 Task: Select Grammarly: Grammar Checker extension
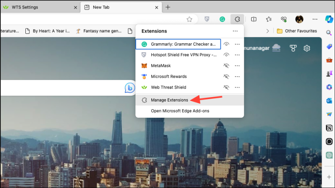(178, 44)
